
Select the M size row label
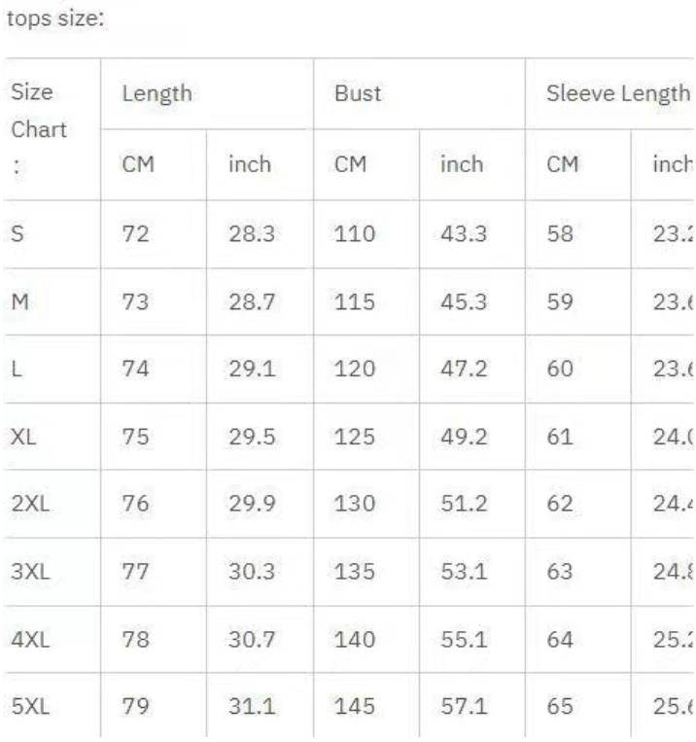click(20, 301)
